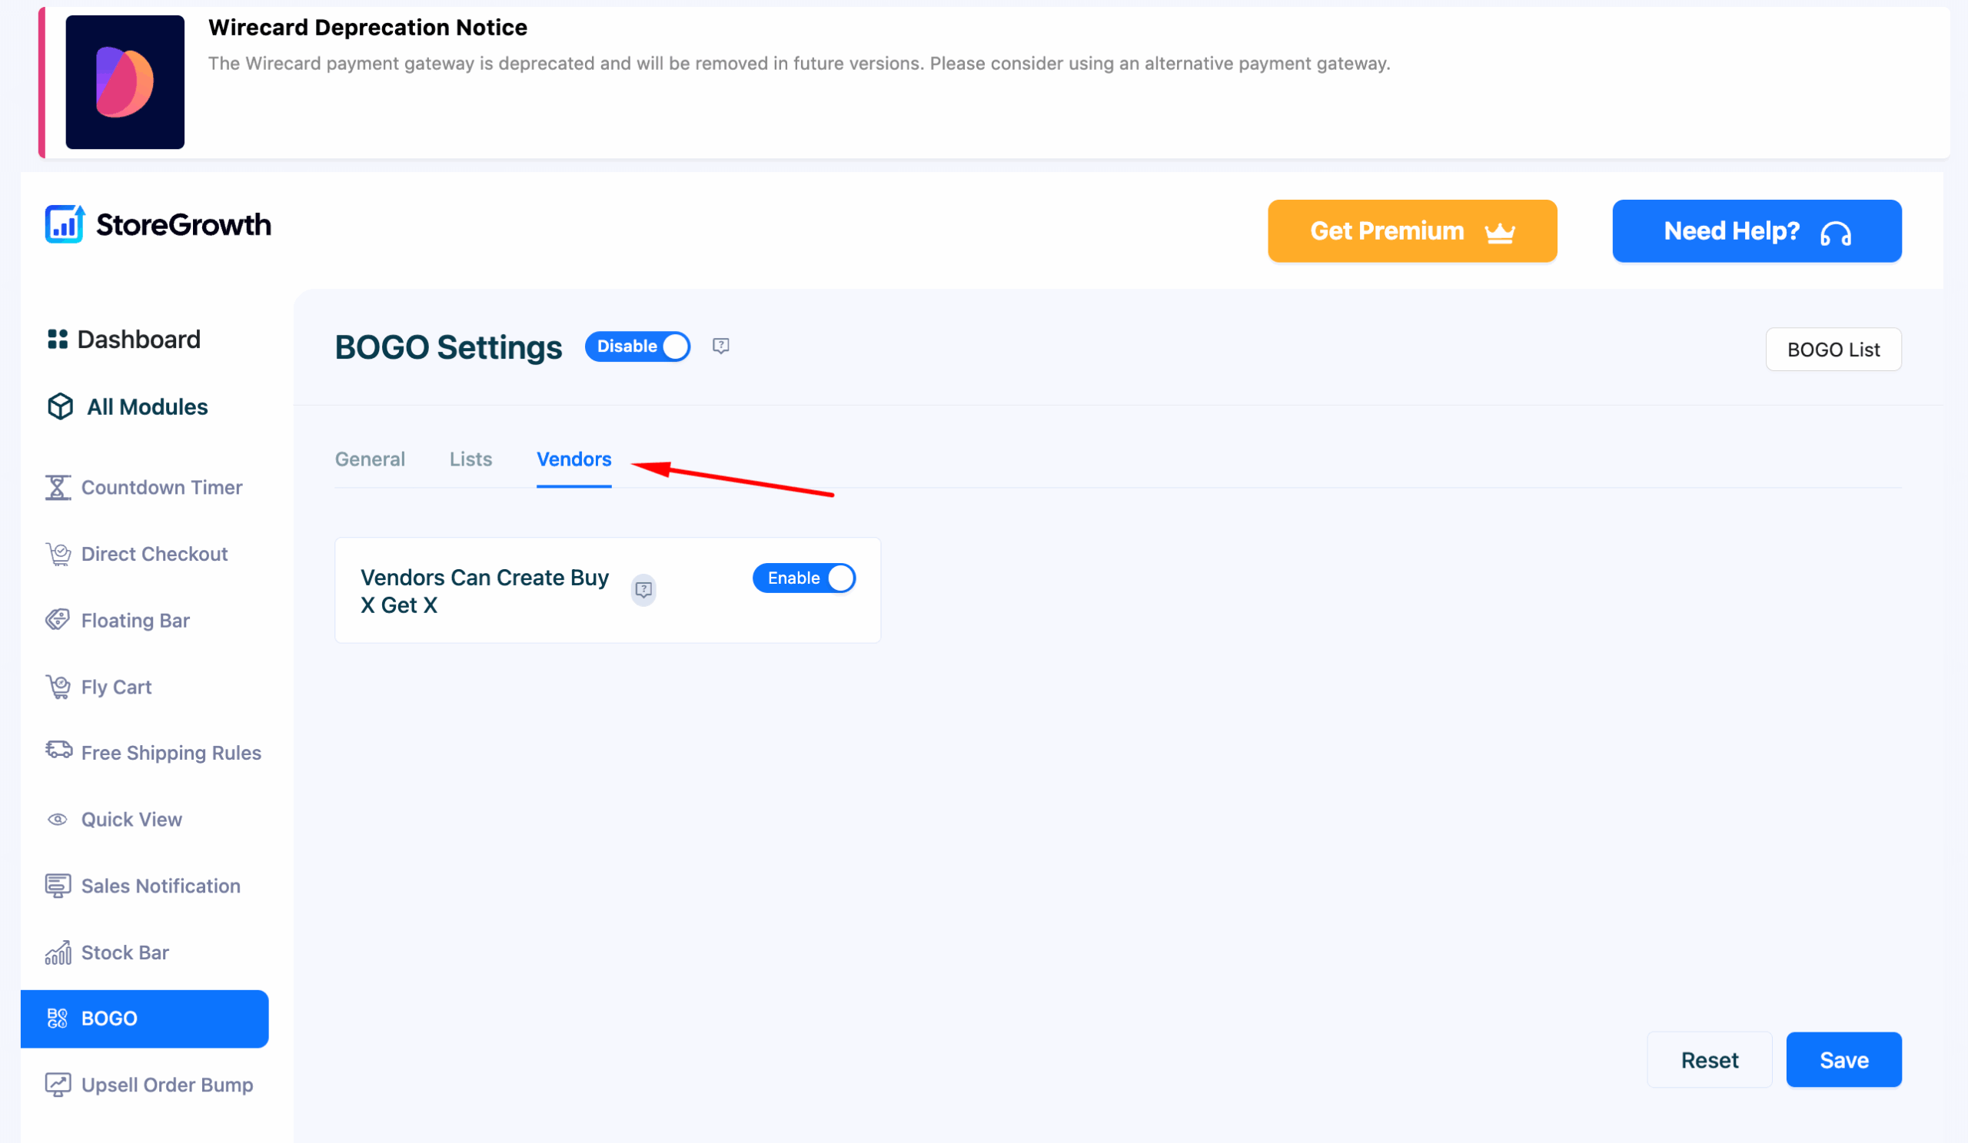Open All Modules from the sidebar
The height and width of the screenshot is (1143, 1968).
click(x=128, y=406)
